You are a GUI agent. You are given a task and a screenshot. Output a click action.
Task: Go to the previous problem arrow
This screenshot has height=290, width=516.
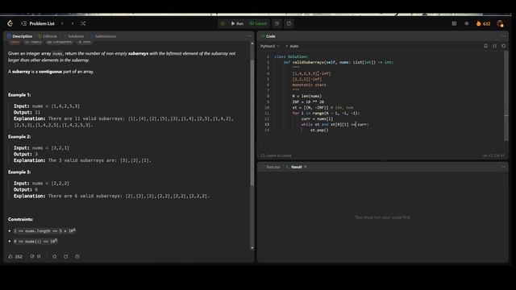[62, 23]
